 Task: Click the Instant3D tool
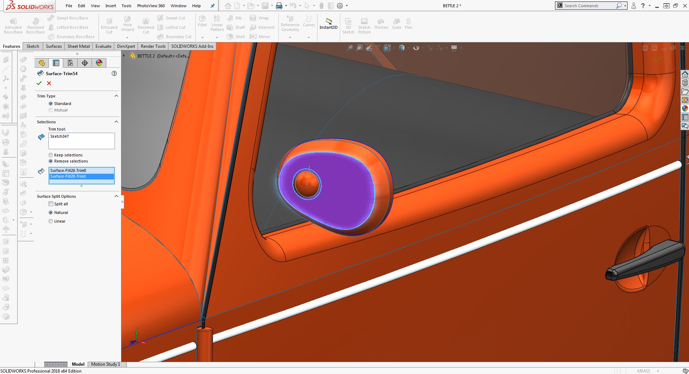(x=328, y=24)
